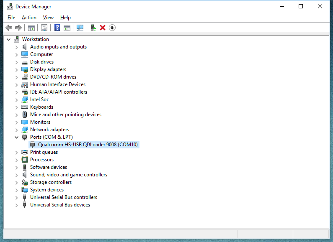The height and width of the screenshot is (242, 333).
Task: Select the Human Interface Devices item
Action: [57, 84]
